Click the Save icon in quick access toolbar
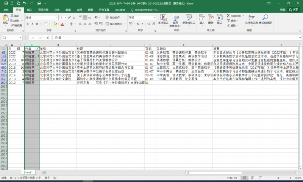The height and width of the screenshot is (182, 303). (6, 3)
